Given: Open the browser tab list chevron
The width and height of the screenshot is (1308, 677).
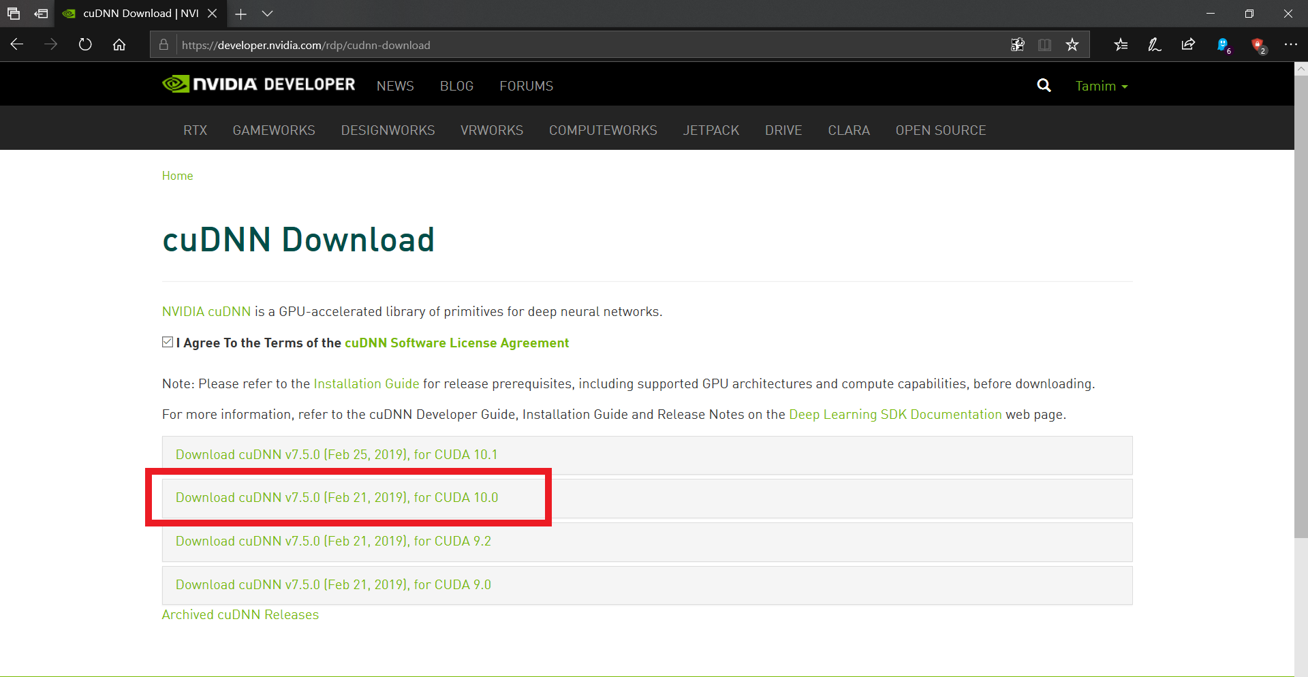Looking at the screenshot, I should pos(268,14).
